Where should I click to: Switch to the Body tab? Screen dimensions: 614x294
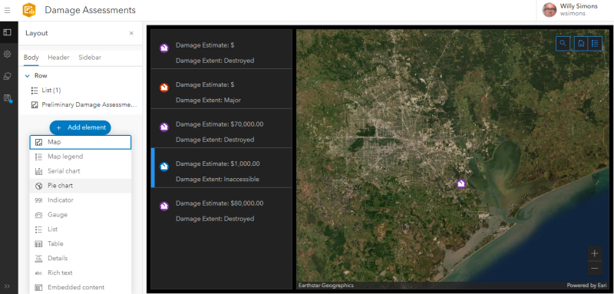[31, 58]
